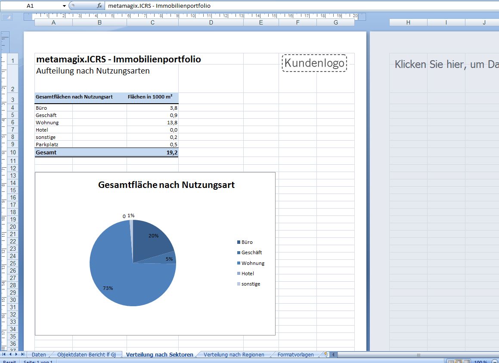The height and width of the screenshot is (363, 499).
Task: Click the Gesamt total label cell
Action: tap(53, 152)
